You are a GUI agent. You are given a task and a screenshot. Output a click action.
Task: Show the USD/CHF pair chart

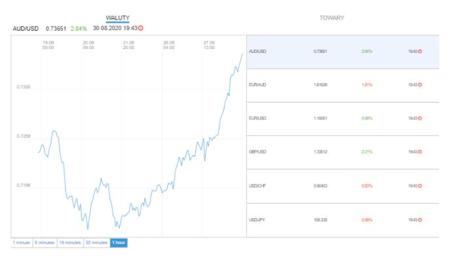[342, 186]
